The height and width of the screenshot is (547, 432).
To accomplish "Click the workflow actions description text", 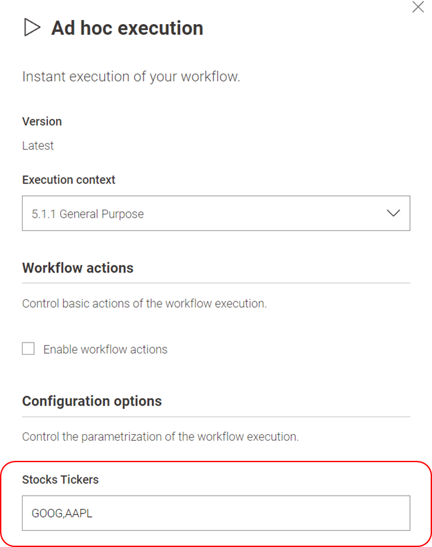I will click(x=144, y=303).
